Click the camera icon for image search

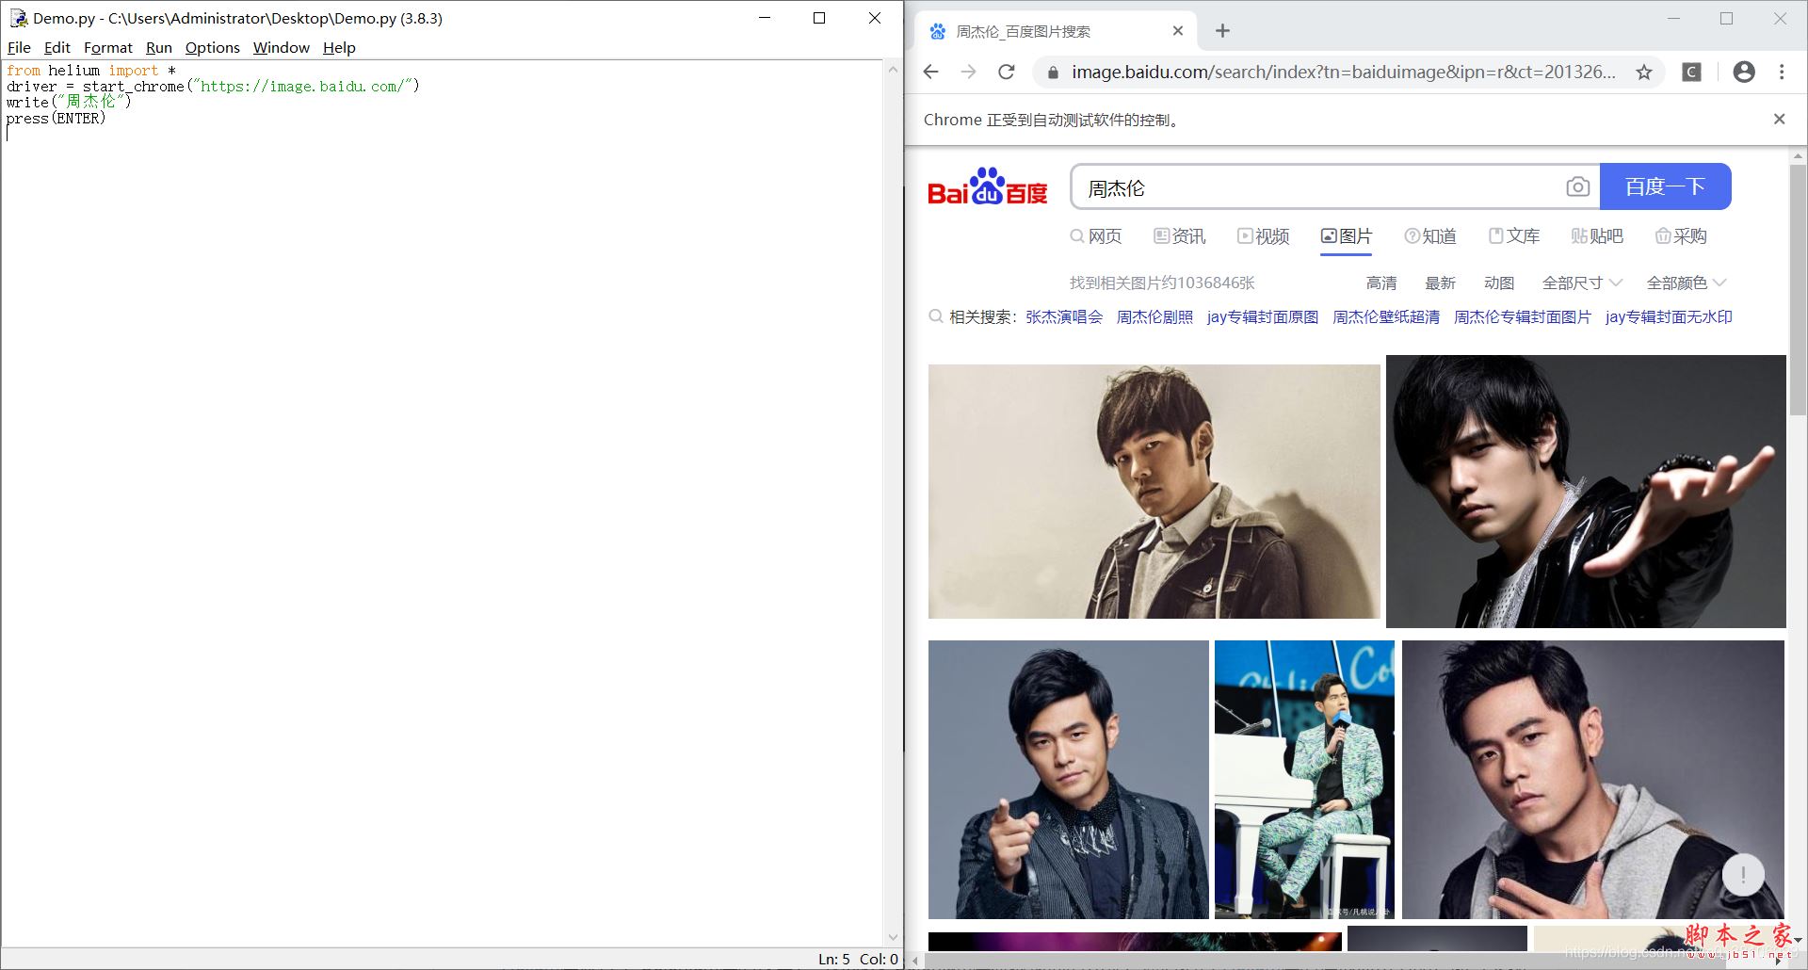pyautogui.click(x=1578, y=186)
